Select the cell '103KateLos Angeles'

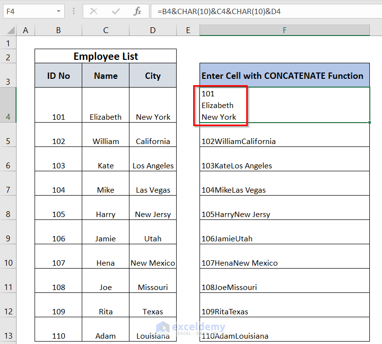pyautogui.click(x=285, y=159)
